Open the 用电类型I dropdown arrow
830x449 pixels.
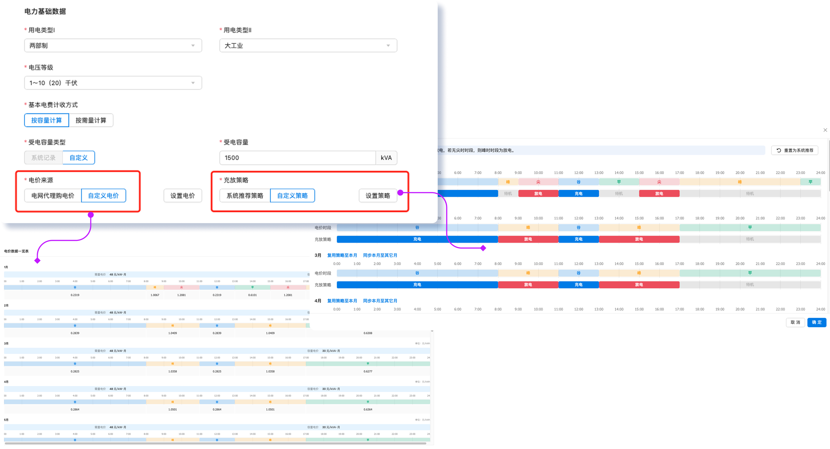pos(193,46)
